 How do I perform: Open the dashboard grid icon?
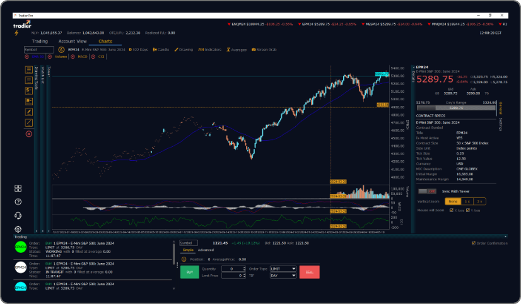coord(18,189)
